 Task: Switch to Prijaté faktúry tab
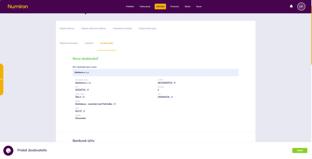tap(67, 28)
